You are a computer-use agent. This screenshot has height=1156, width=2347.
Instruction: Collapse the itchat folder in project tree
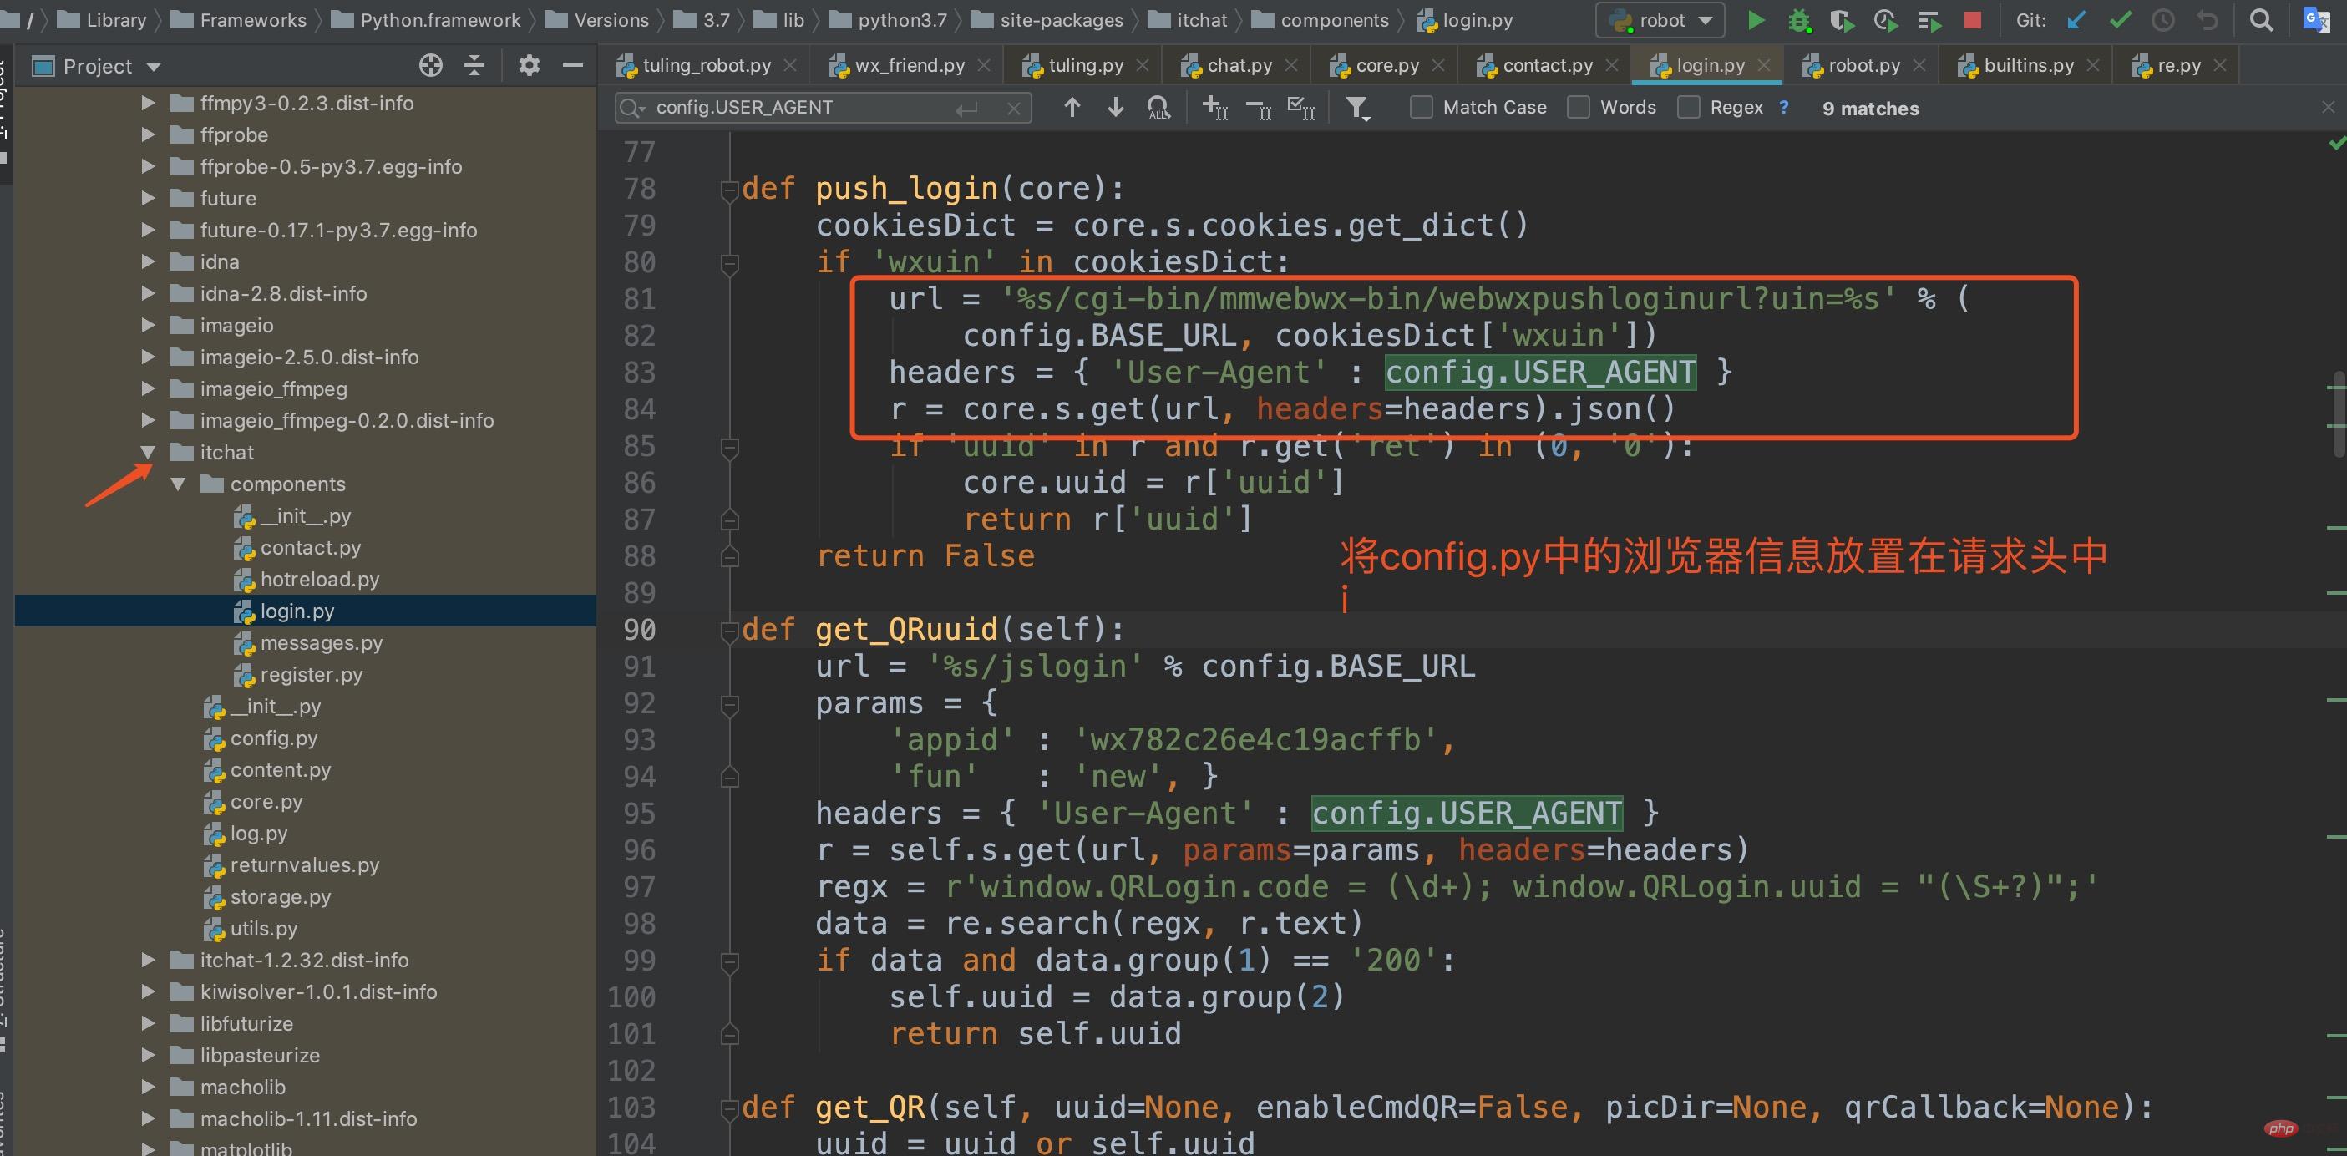(x=149, y=452)
